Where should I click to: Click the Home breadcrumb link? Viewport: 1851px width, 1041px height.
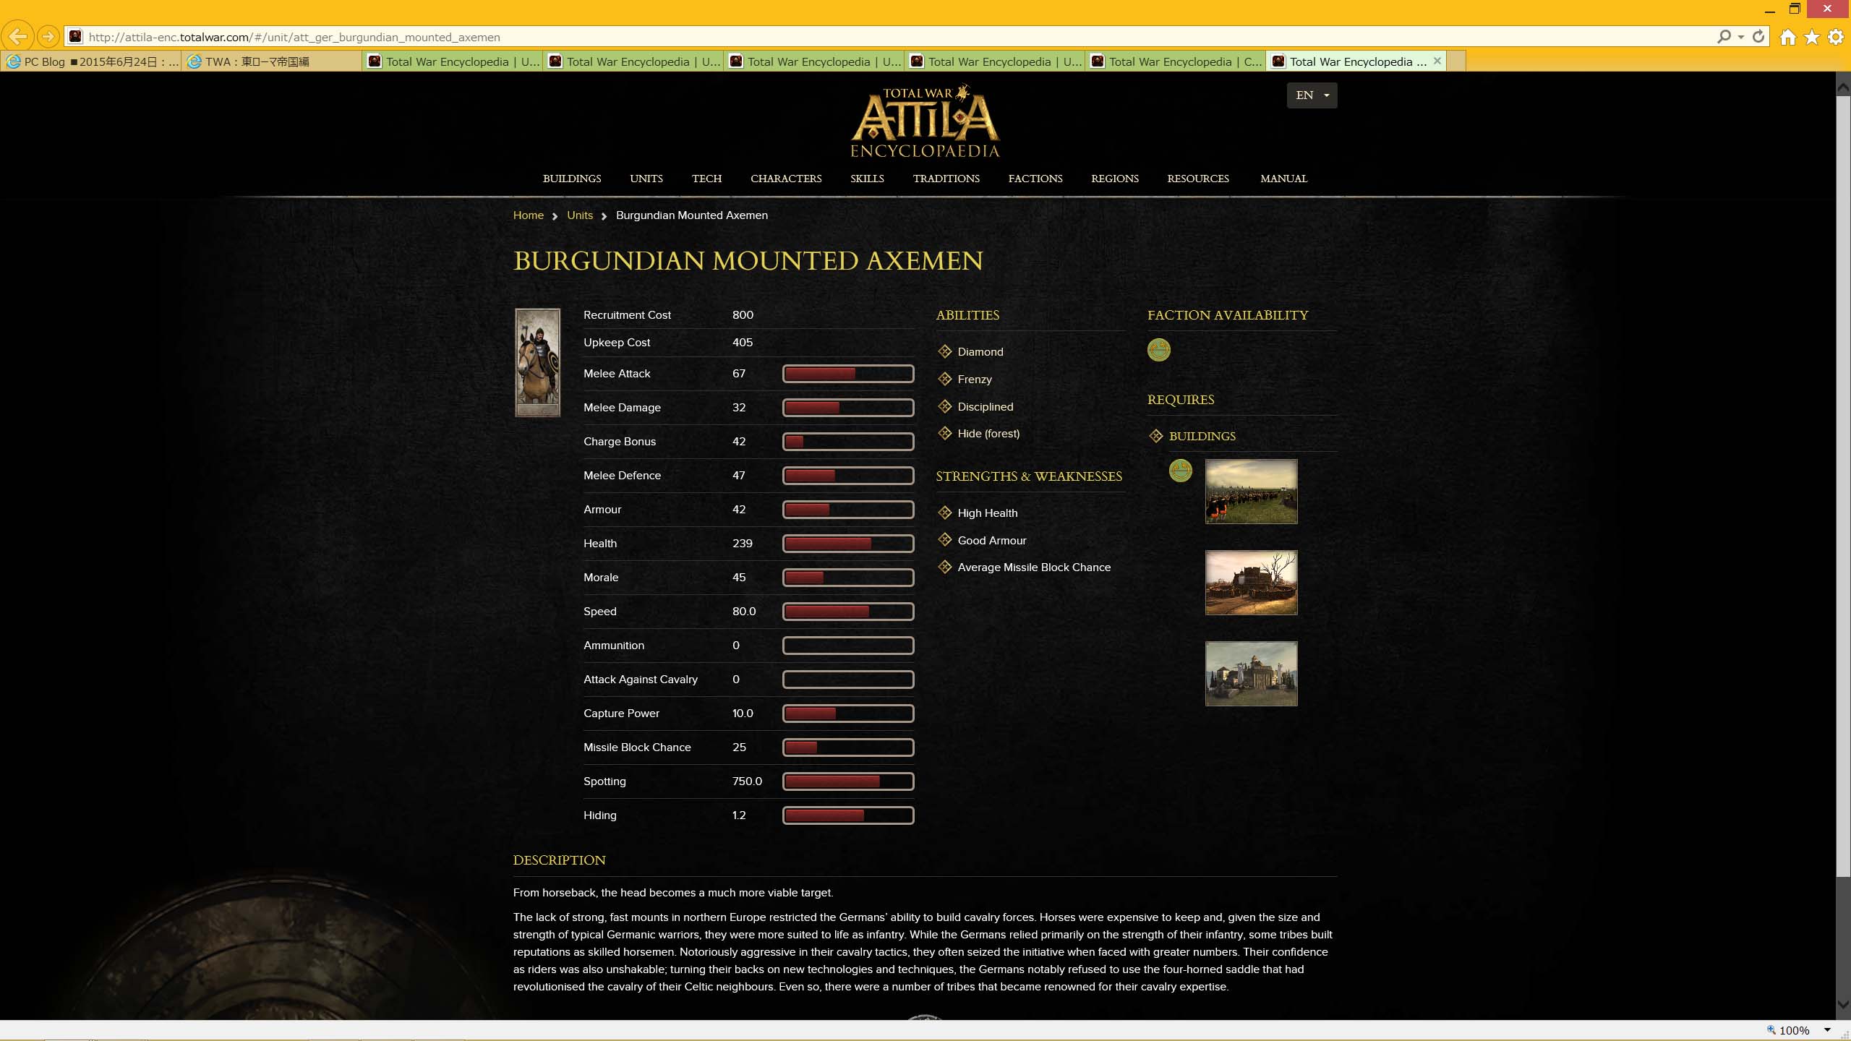528,215
